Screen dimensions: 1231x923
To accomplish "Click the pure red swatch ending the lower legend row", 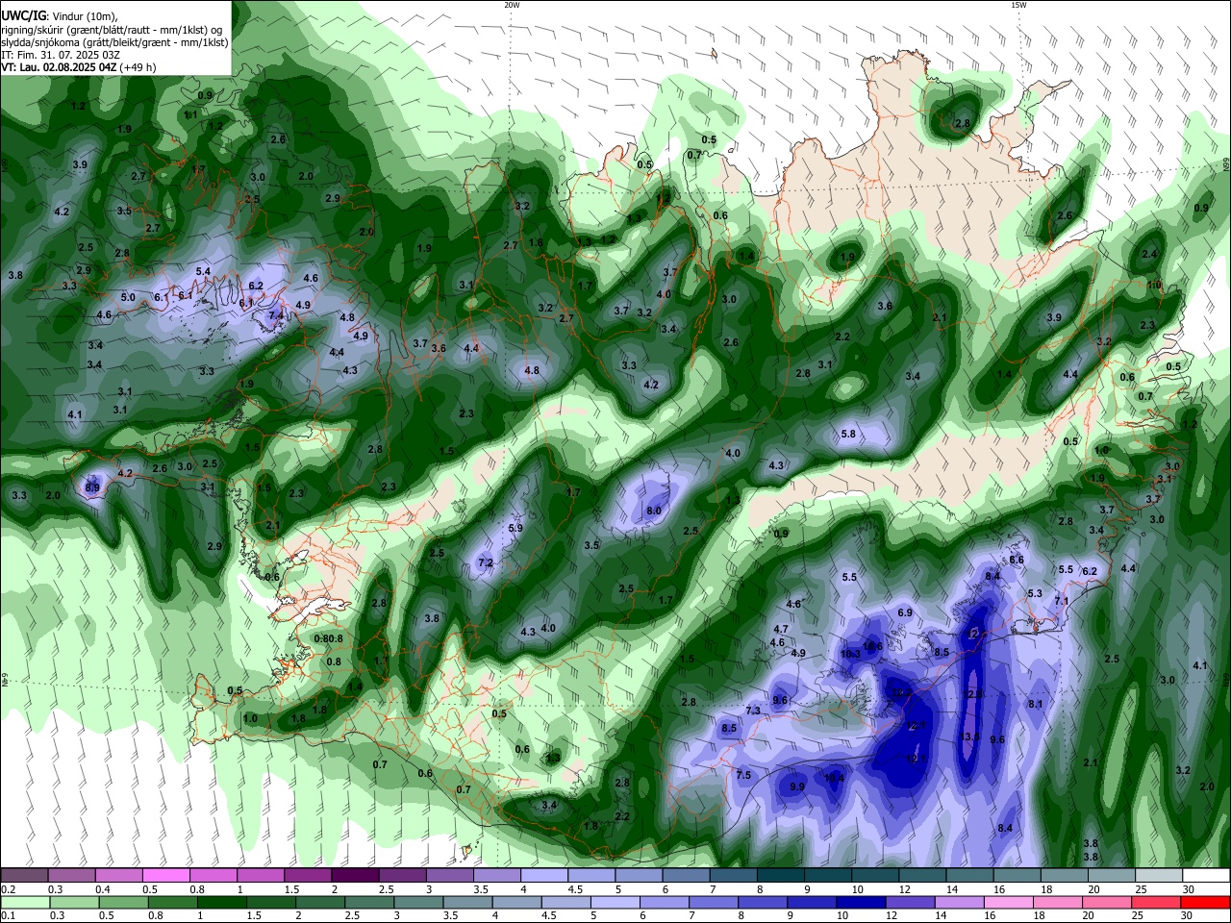I will [1204, 903].
